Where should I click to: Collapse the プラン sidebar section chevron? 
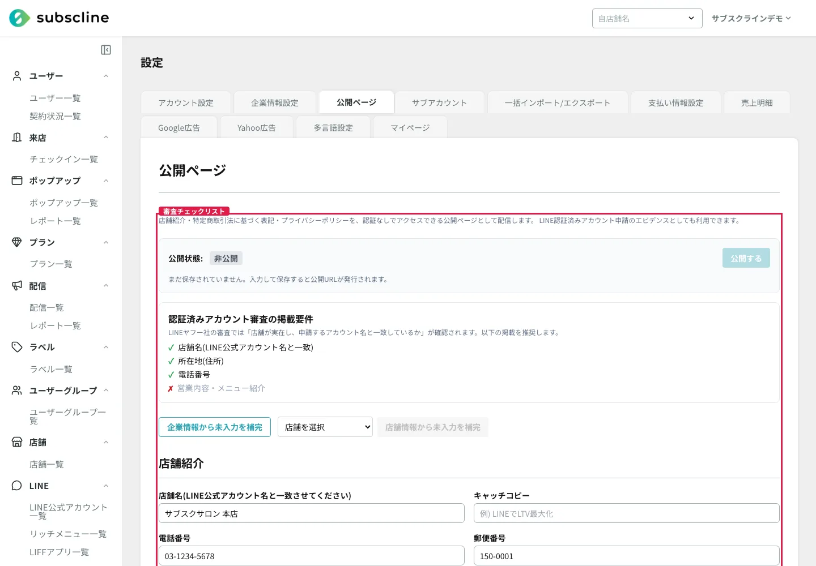[x=106, y=242]
